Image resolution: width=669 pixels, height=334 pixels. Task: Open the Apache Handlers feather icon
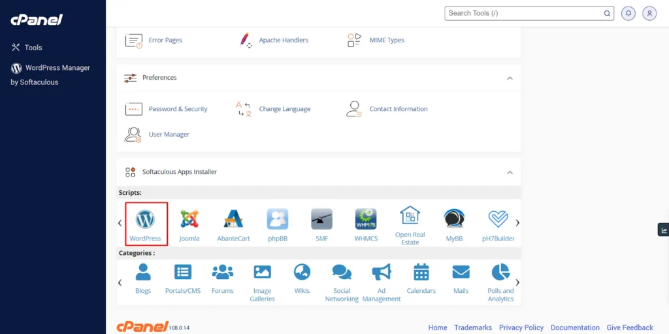click(x=245, y=40)
